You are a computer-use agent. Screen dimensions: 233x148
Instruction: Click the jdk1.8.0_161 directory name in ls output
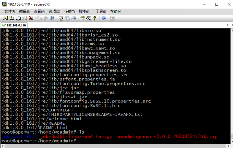click(x=18, y=136)
